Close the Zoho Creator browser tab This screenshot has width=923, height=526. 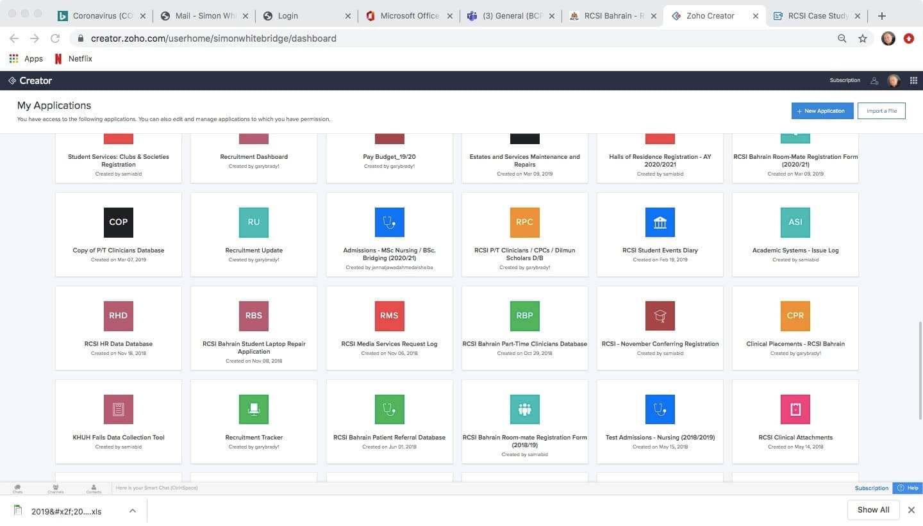click(x=756, y=16)
